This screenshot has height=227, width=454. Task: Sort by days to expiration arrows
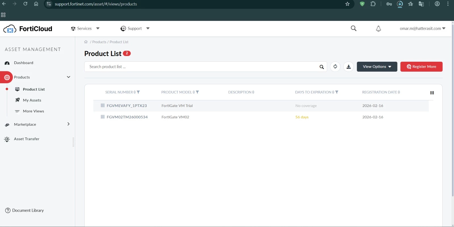point(333,92)
